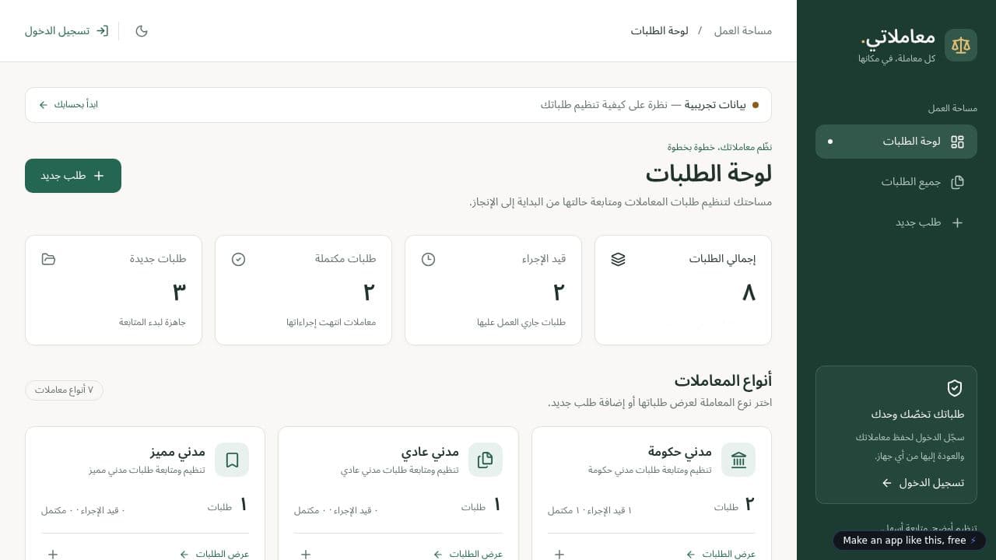Click the total count ٨ in إجمالي الطلبات
This screenshot has height=560, width=996.
[749, 292]
